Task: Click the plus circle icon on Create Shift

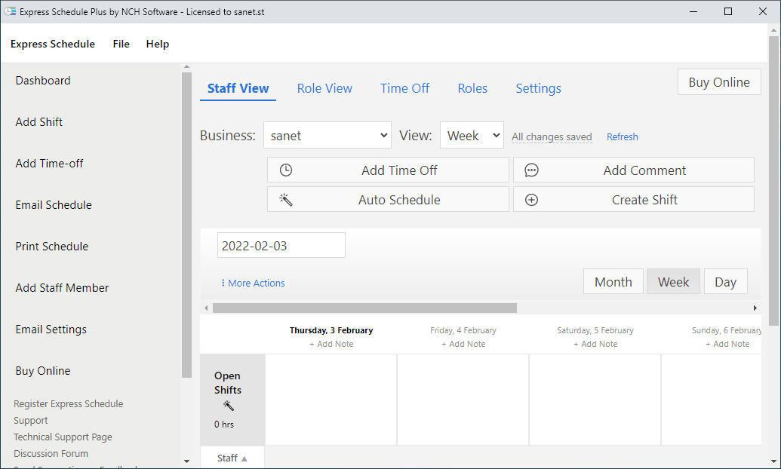Action: pyautogui.click(x=531, y=200)
